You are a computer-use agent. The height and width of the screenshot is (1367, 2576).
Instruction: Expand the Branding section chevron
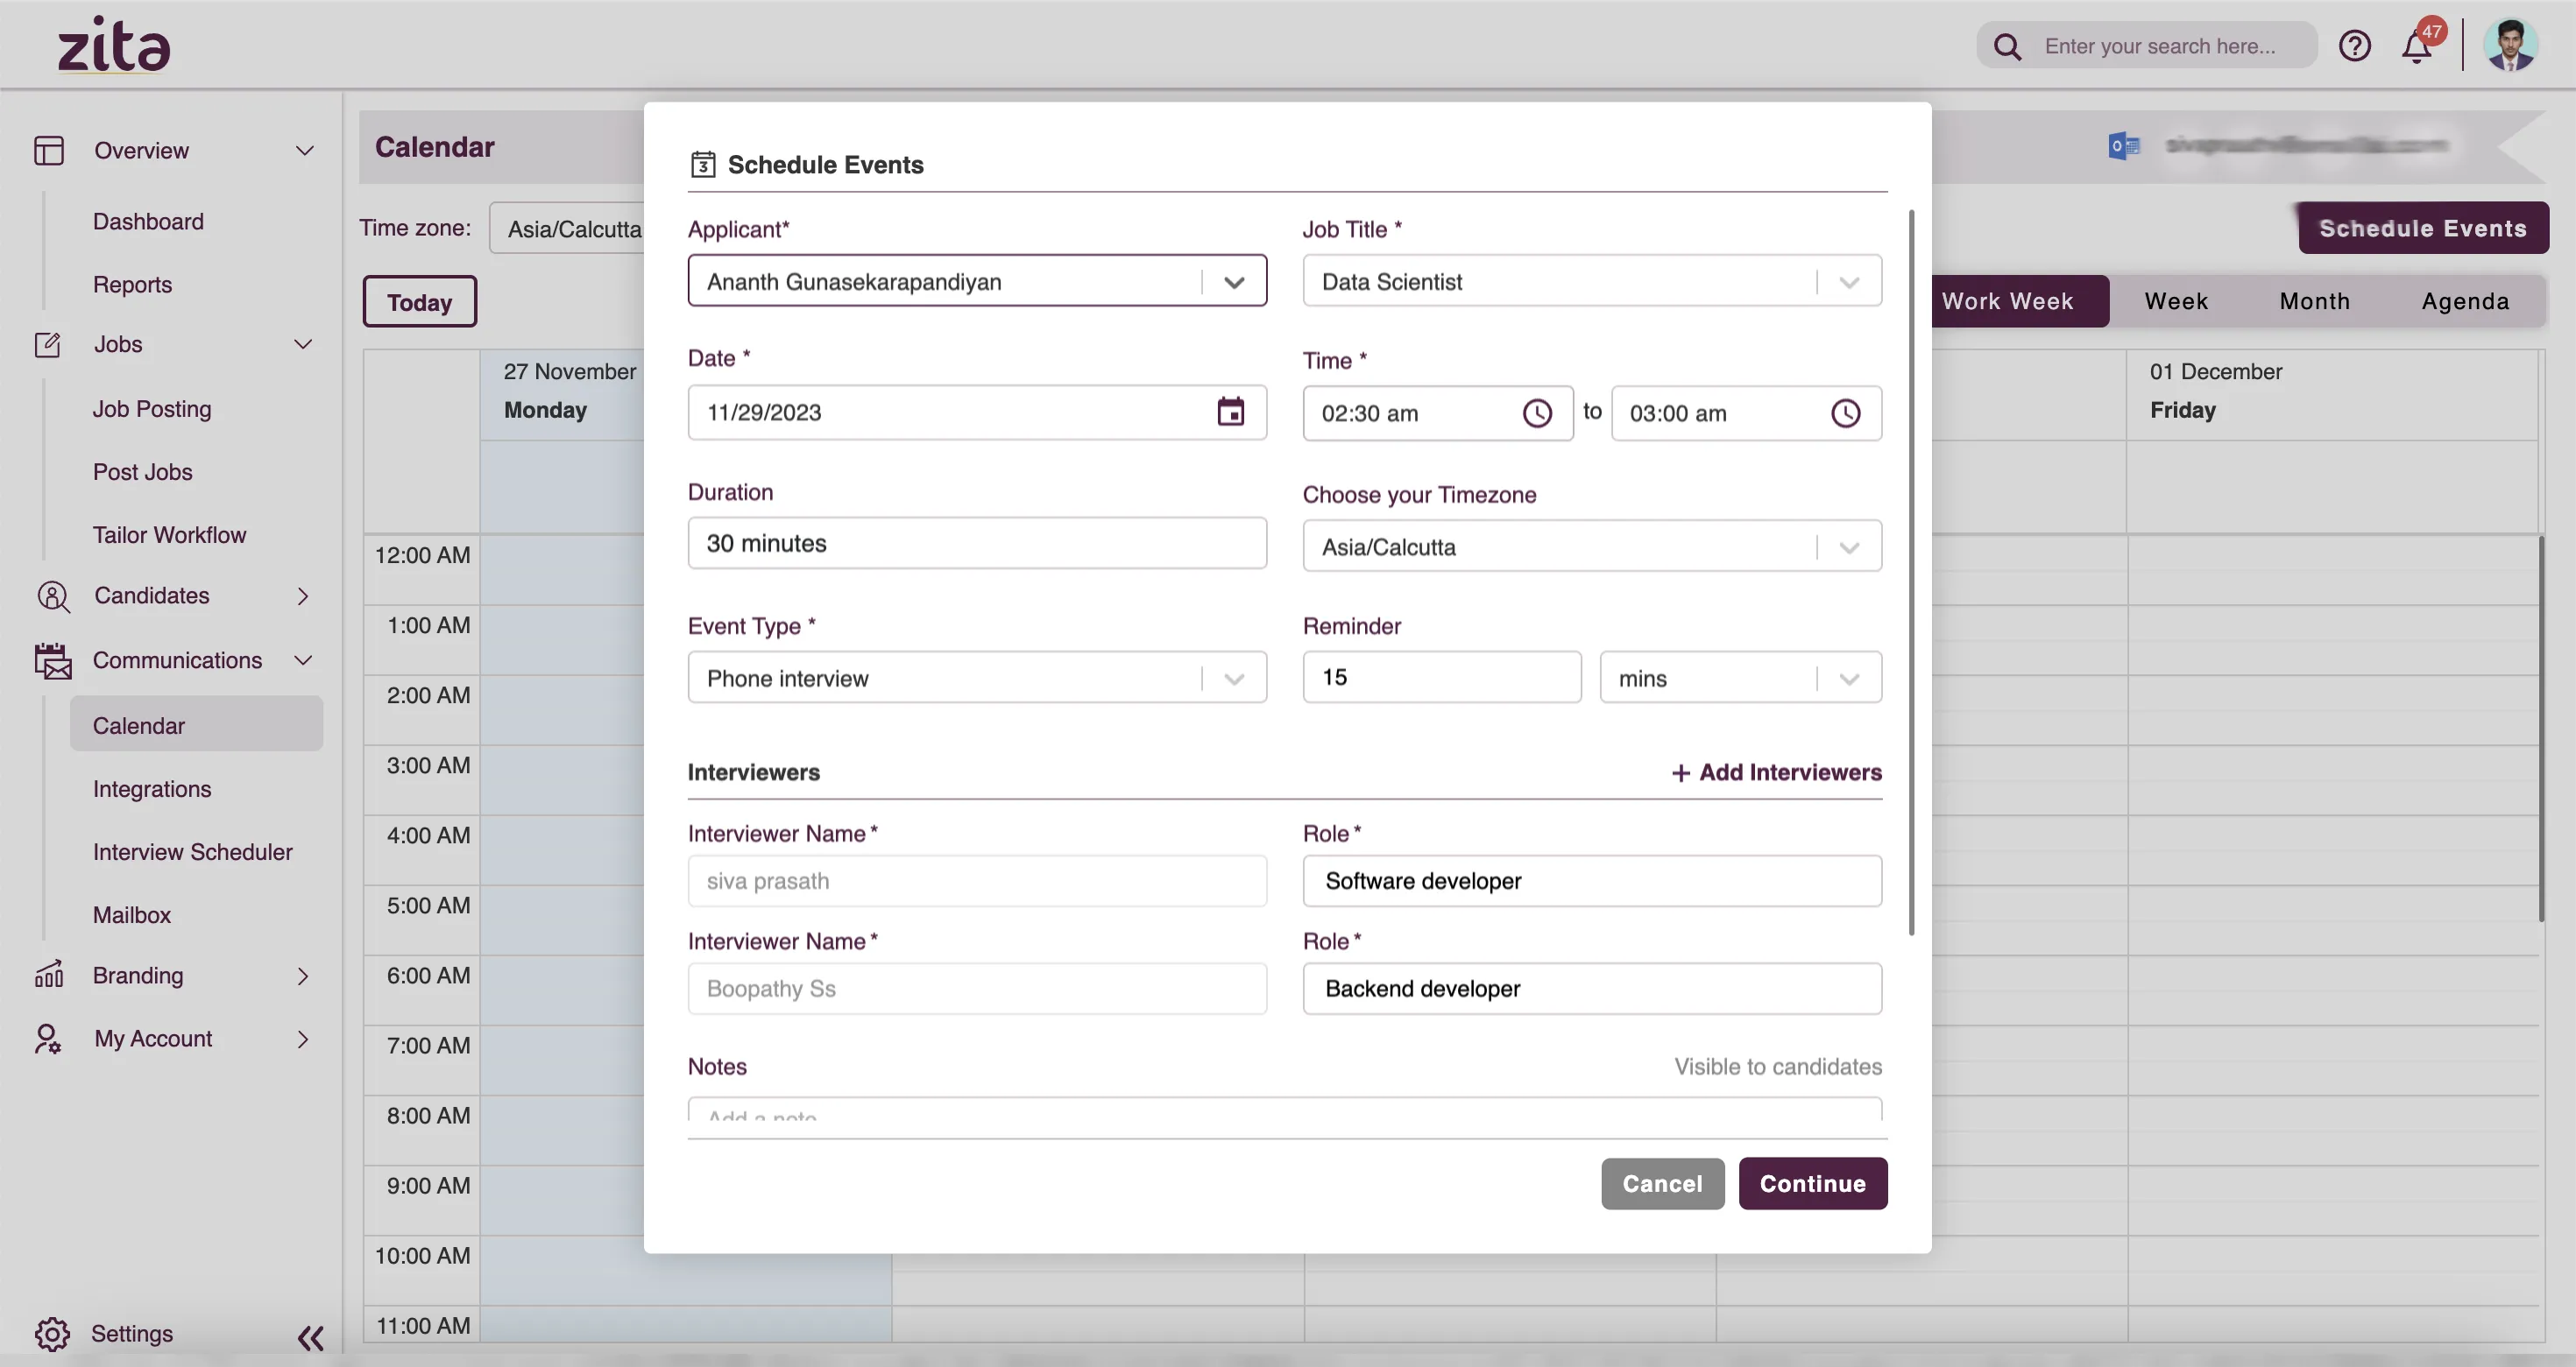pos(303,976)
